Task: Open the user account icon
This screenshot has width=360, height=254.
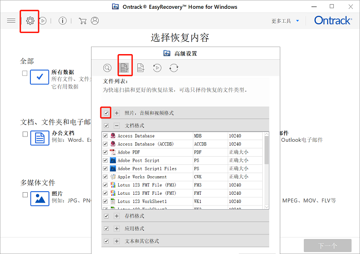Action: click(x=95, y=21)
